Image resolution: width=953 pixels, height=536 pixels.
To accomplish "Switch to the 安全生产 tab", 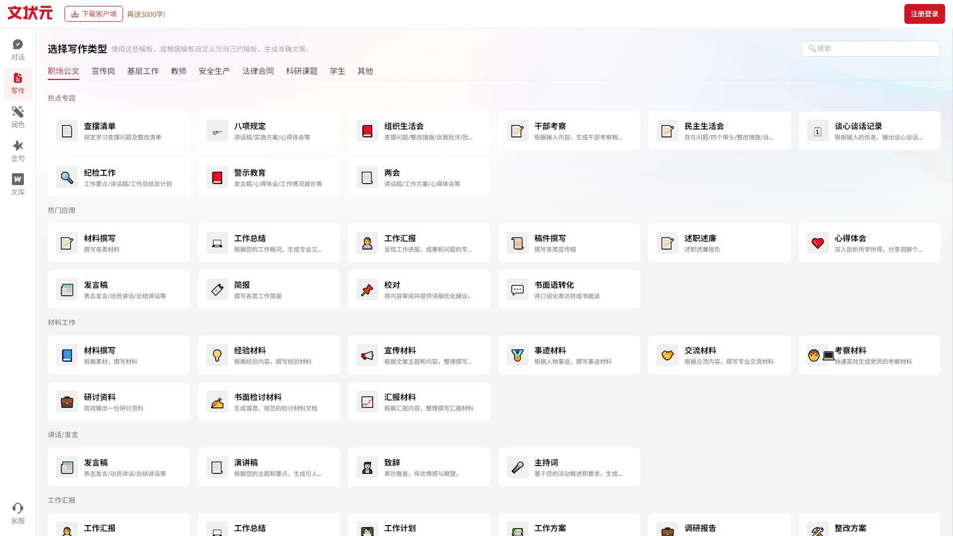I will pyautogui.click(x=214, y=71).
